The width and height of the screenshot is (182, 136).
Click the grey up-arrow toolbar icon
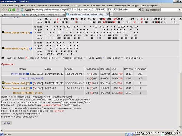3,10
